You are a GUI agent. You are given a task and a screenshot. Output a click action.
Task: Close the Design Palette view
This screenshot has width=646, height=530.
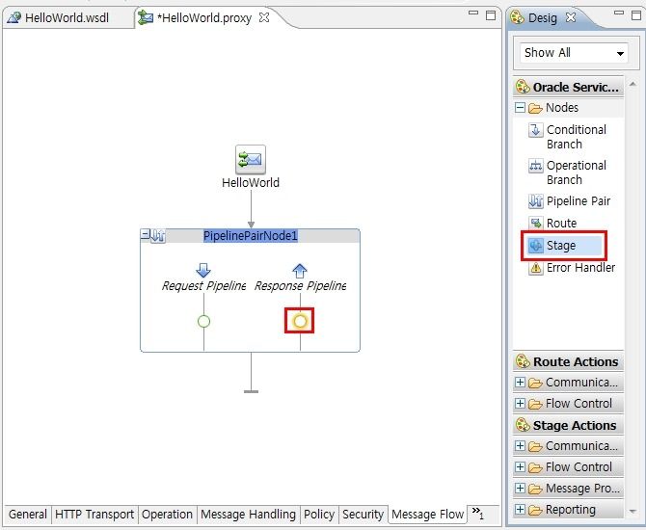[x=571, y=17]
